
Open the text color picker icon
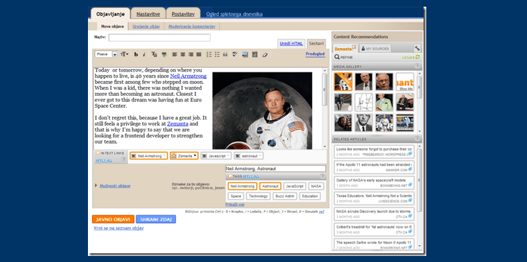154,54
